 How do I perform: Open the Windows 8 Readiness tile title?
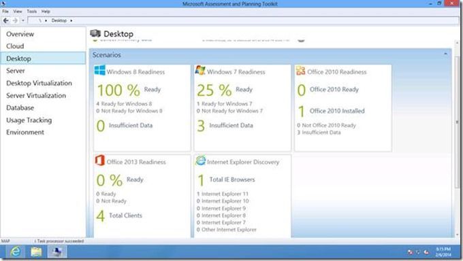[135, 71]
